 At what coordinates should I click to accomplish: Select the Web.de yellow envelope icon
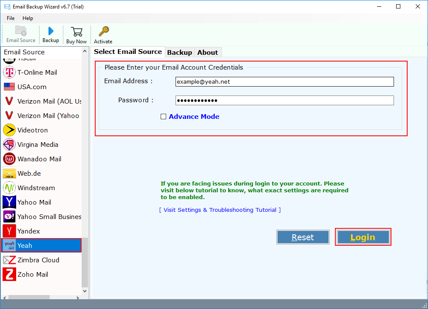pyautogui.click(x=9, y=174)
